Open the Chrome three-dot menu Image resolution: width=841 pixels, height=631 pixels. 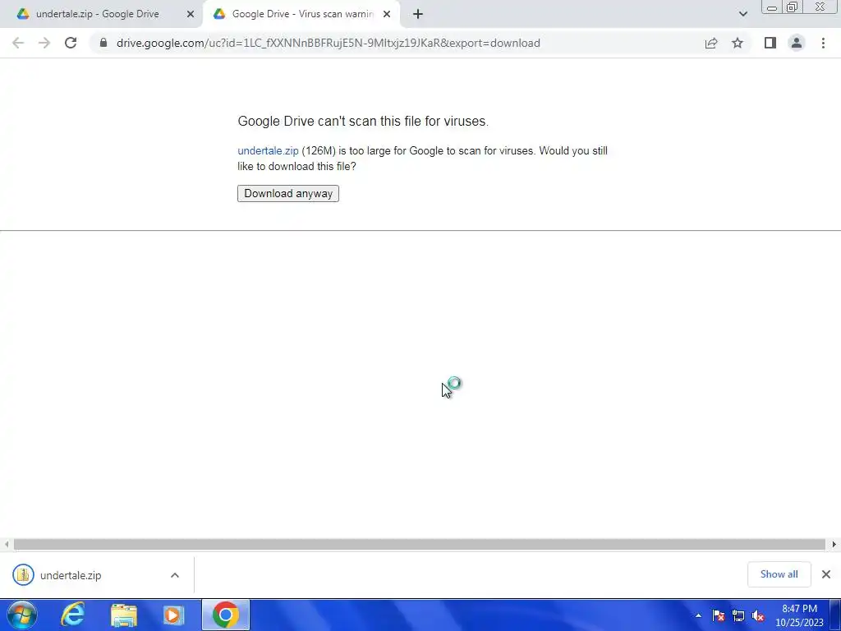tap(823, 43)
